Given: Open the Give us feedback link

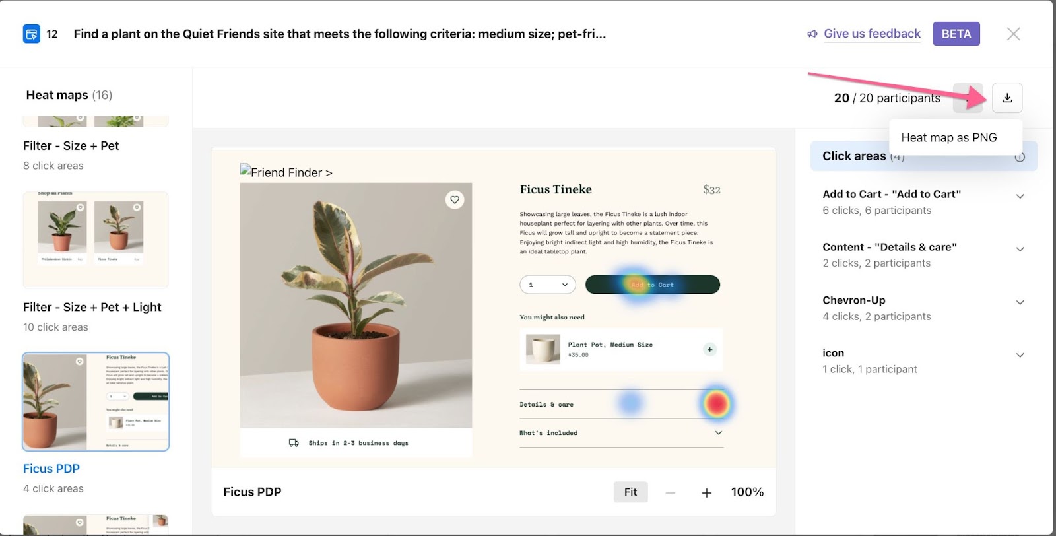Looking at the screenshot, I should point(872,34).
